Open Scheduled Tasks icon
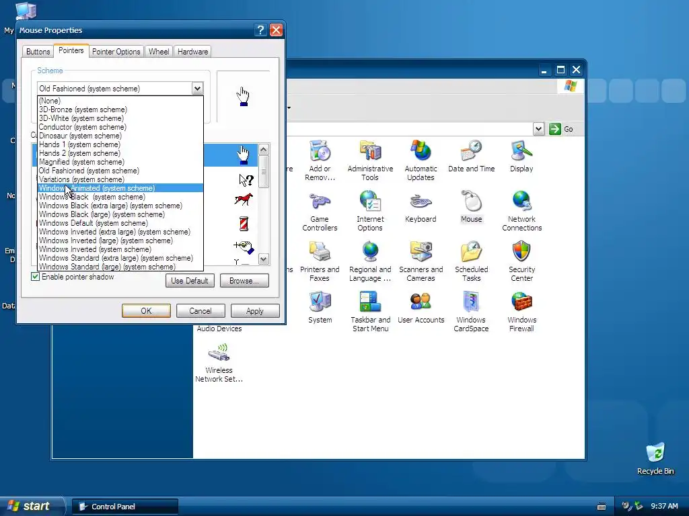The width and height of the screenshot is (689, 516). click(x=471, y=261)
